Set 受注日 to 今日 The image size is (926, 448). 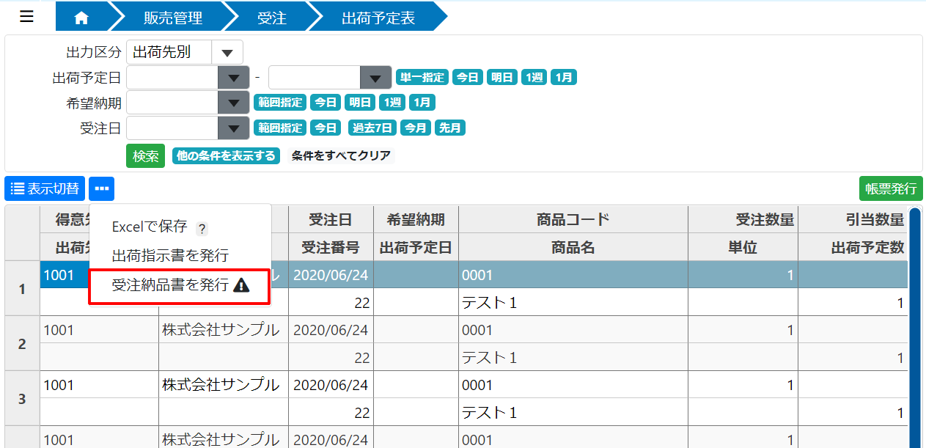click(326, 128)
